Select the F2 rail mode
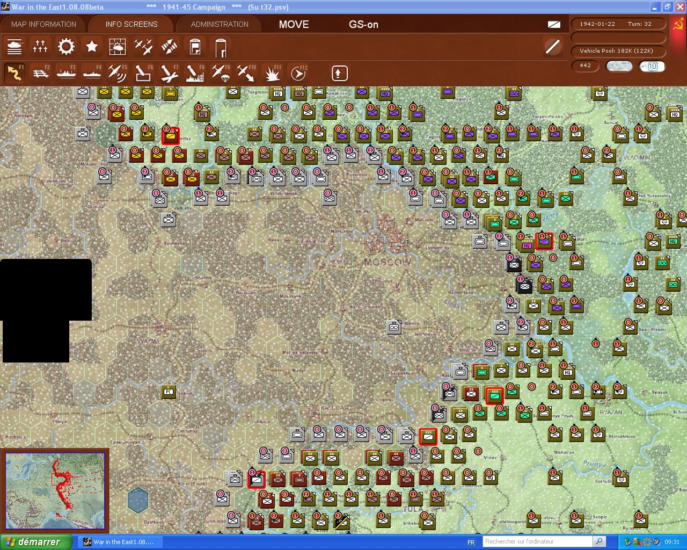Image resolution: width=687 pixels, height=550 pixels. point(40,73)
